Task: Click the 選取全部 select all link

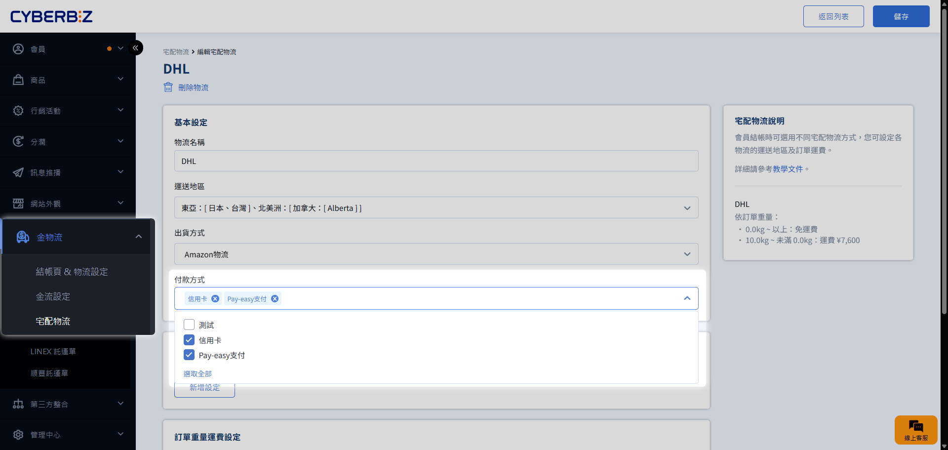Action: coord(197,374)
